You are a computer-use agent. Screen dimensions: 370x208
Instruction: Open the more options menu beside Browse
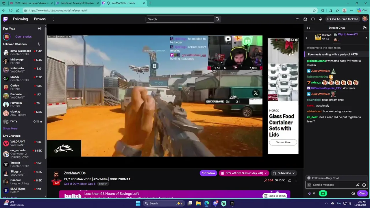click(x=53, y=19)
